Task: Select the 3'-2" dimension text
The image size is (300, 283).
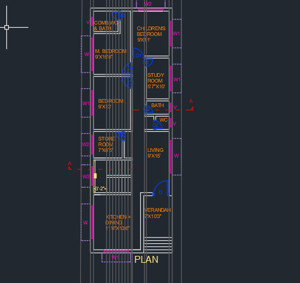Action: point(100,188)
